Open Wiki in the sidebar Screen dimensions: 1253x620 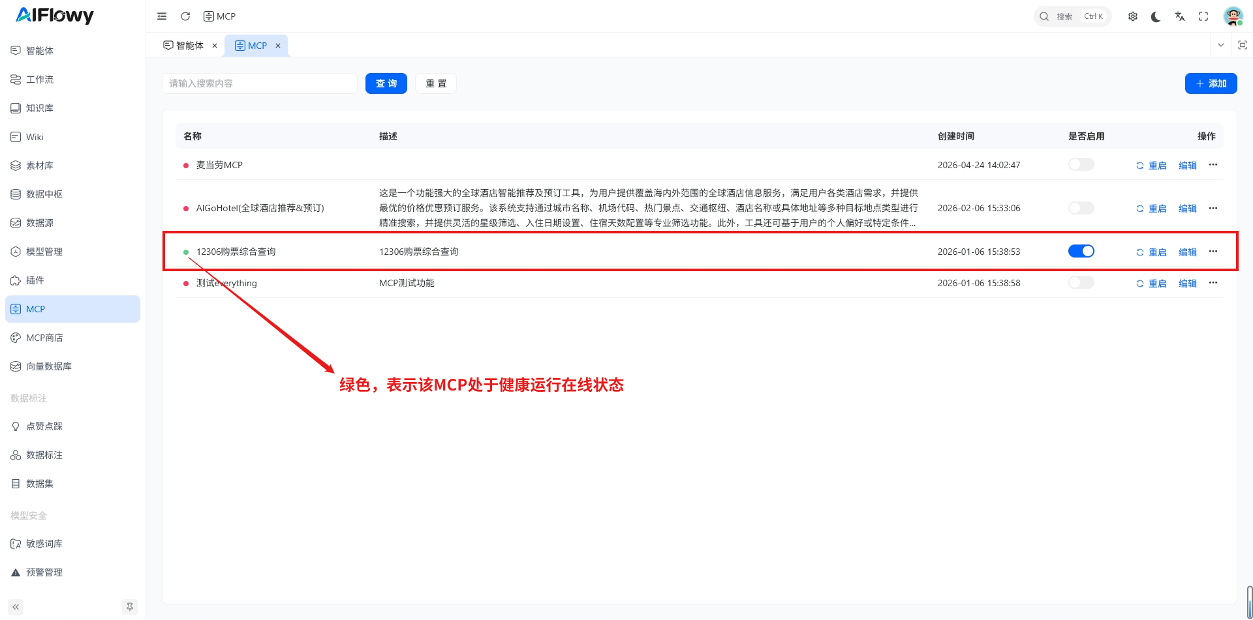(x=72, y=137)
